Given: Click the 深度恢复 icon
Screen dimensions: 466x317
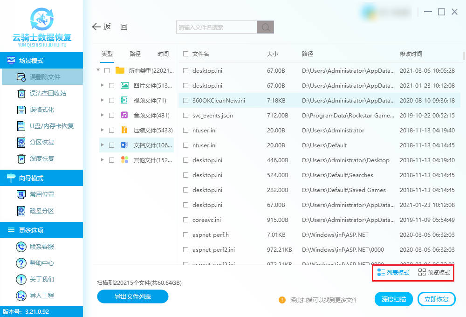Looking at the screenshot, I should coord(21,159).
